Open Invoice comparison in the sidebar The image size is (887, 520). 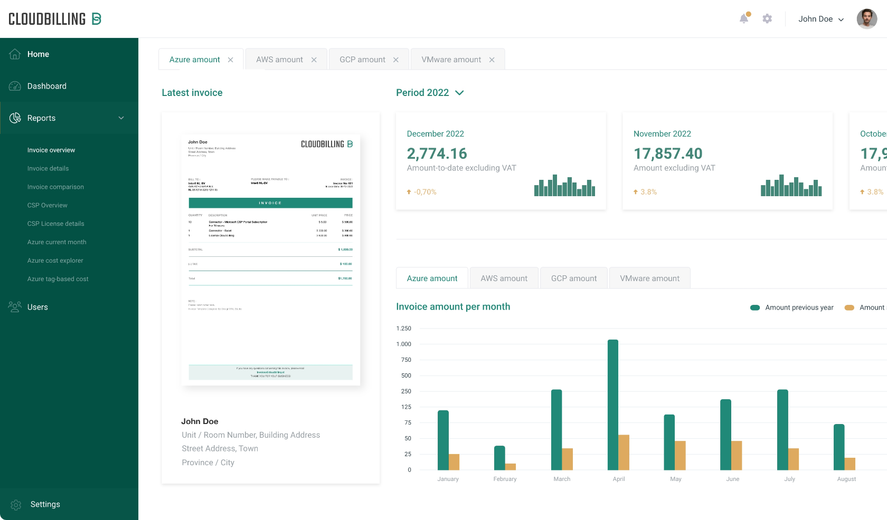55,187
